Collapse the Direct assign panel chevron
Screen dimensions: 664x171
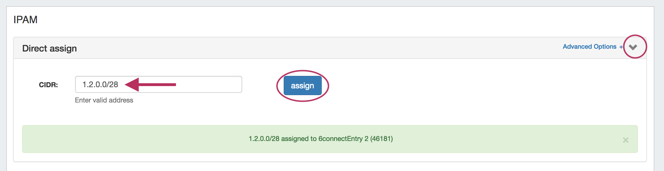[633, 47]
